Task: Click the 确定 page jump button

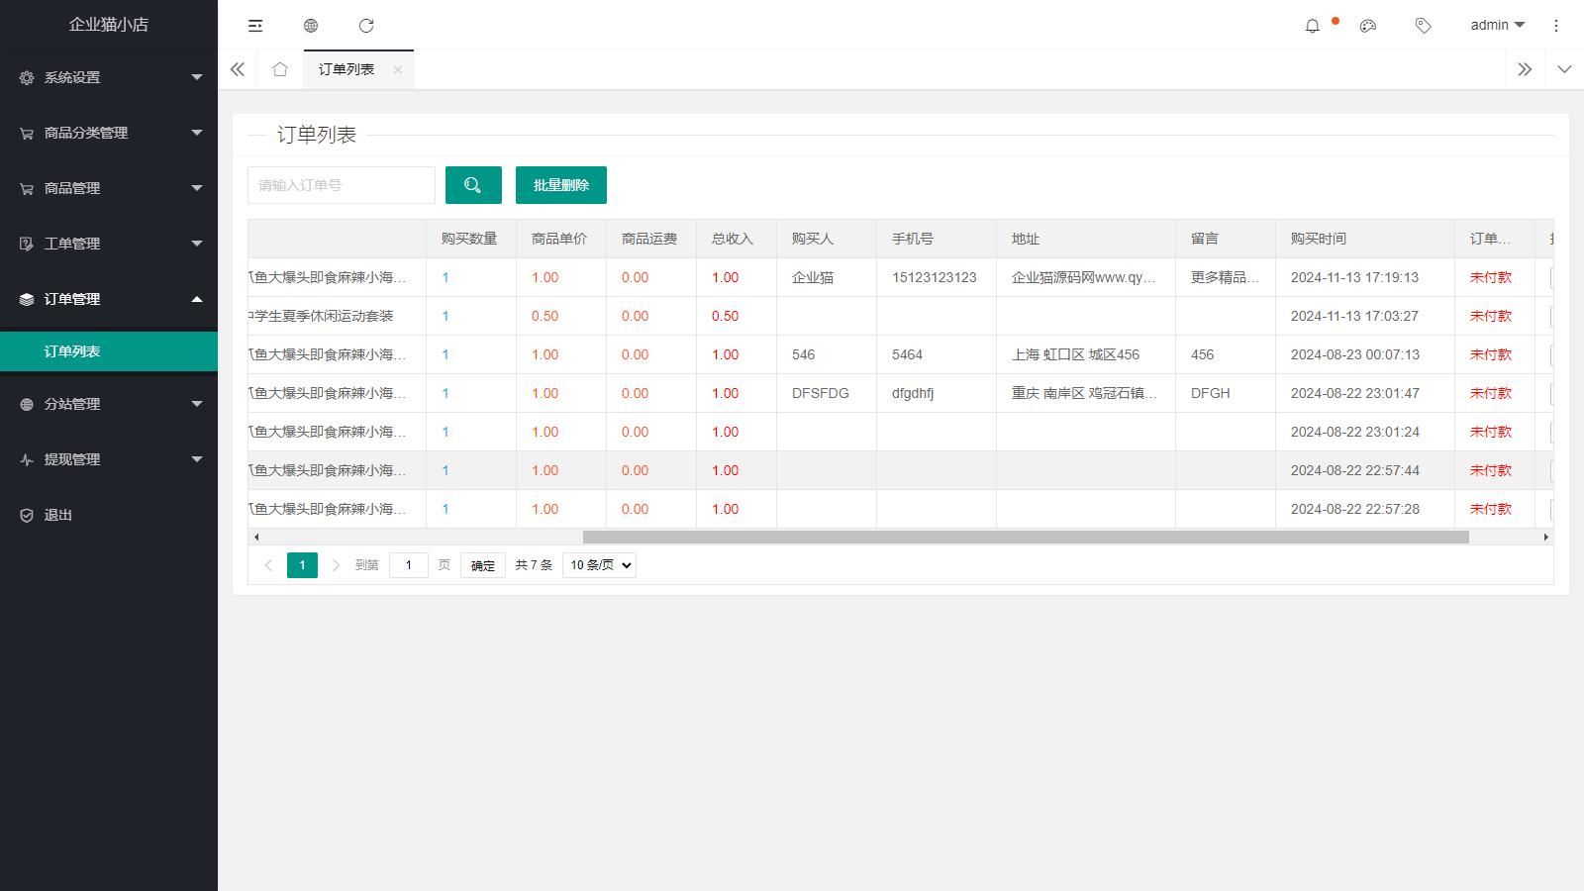Action: tap(482, 565)
